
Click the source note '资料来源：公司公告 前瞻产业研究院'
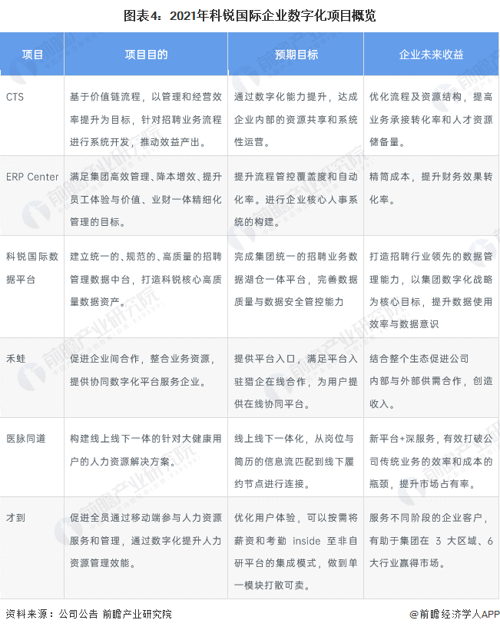point(88,614)
